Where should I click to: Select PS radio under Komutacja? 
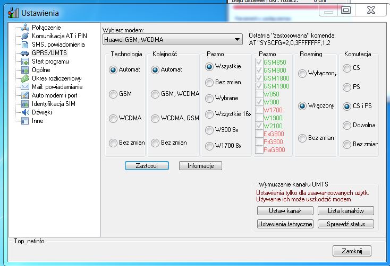(347, 87)
